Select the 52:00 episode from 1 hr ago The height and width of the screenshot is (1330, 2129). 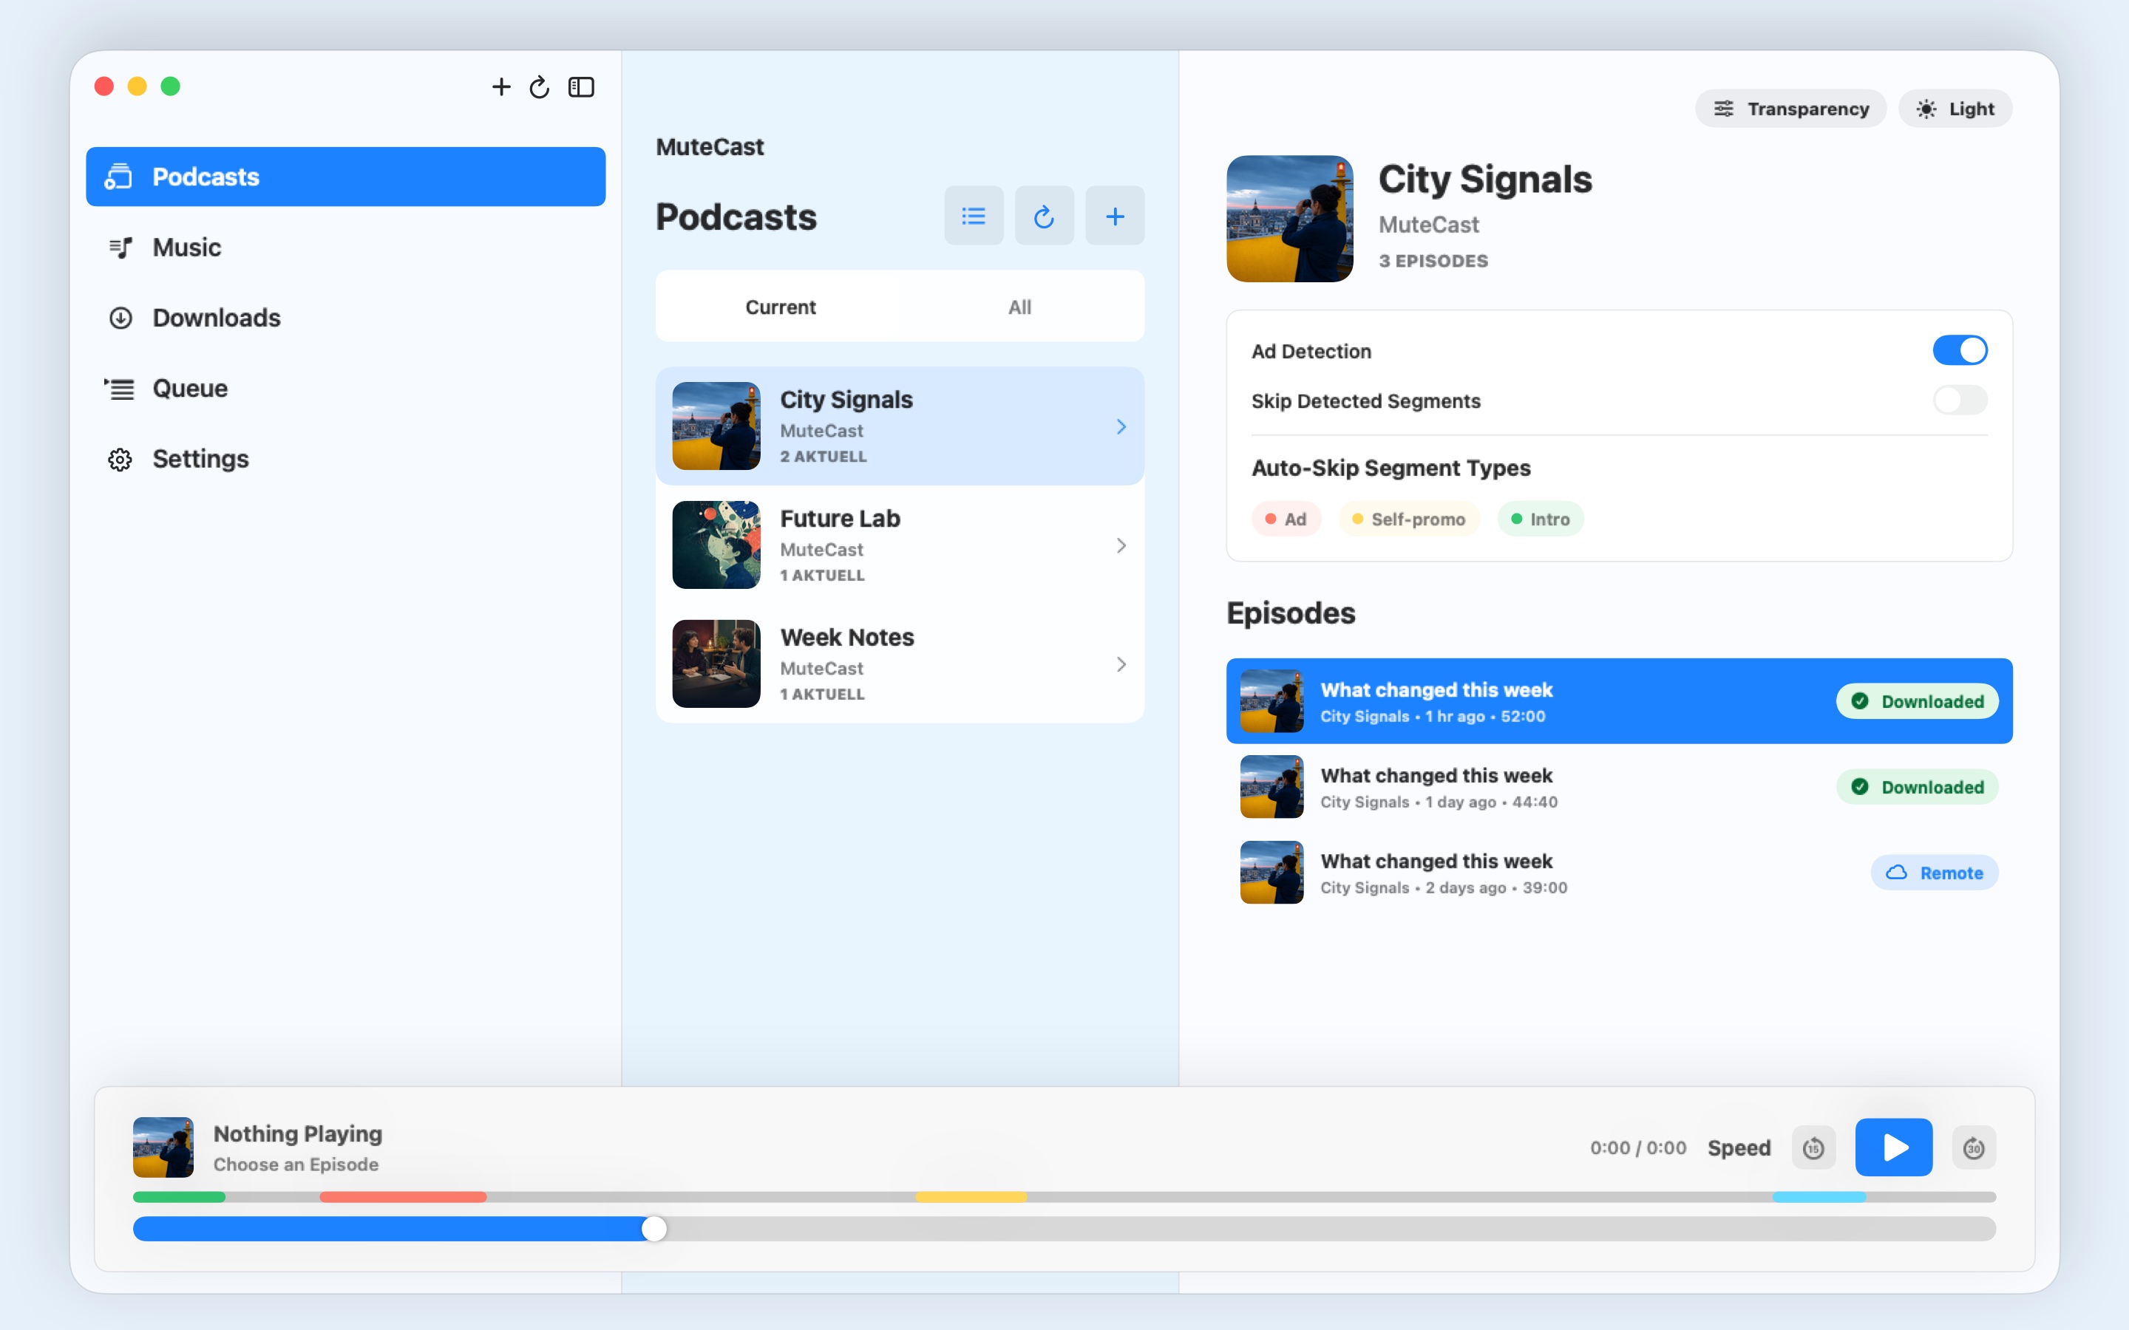tap(1620, 701)
